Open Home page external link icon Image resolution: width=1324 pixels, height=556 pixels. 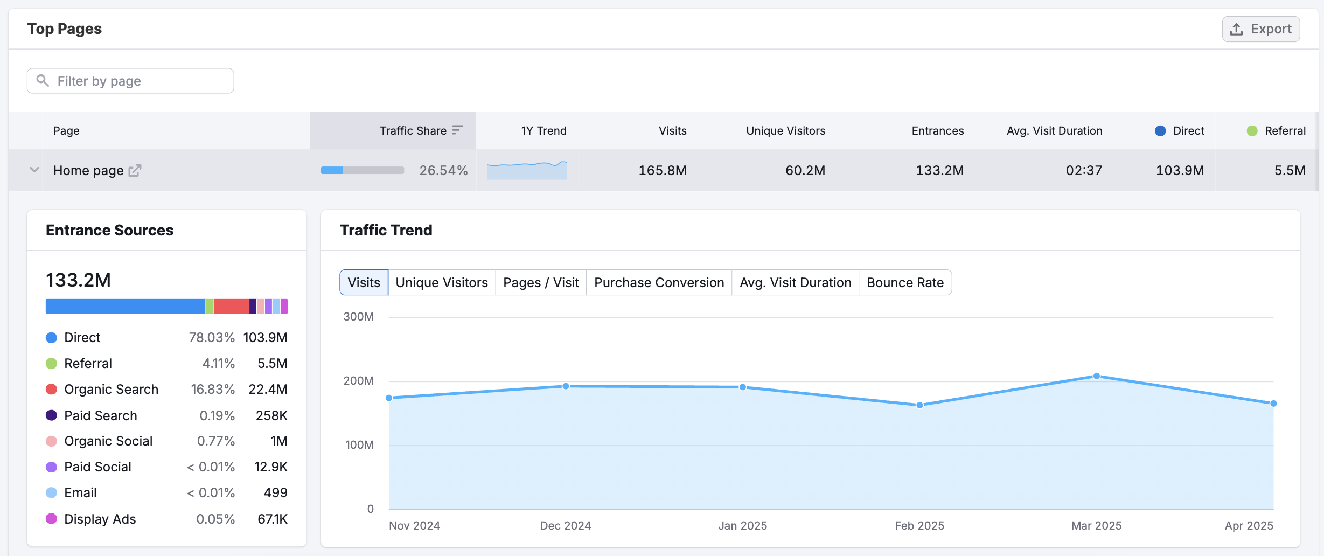click(135, 170)
